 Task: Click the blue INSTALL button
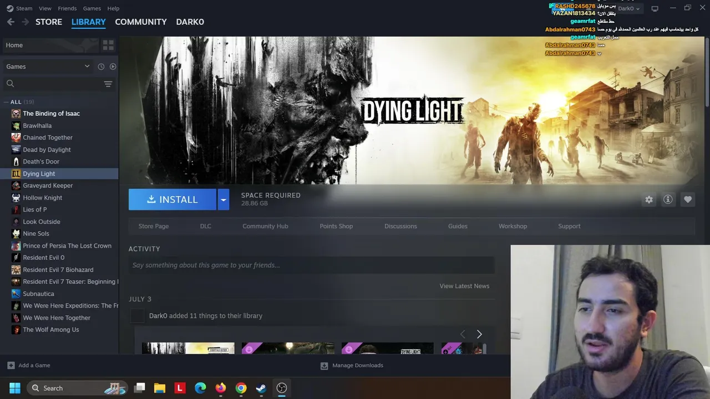[x=173, y=199]
